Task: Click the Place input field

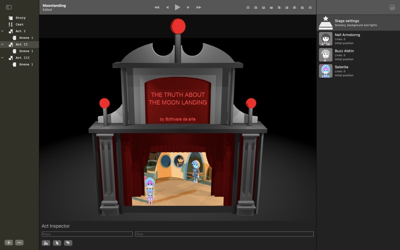Action: tap(87, 234)
